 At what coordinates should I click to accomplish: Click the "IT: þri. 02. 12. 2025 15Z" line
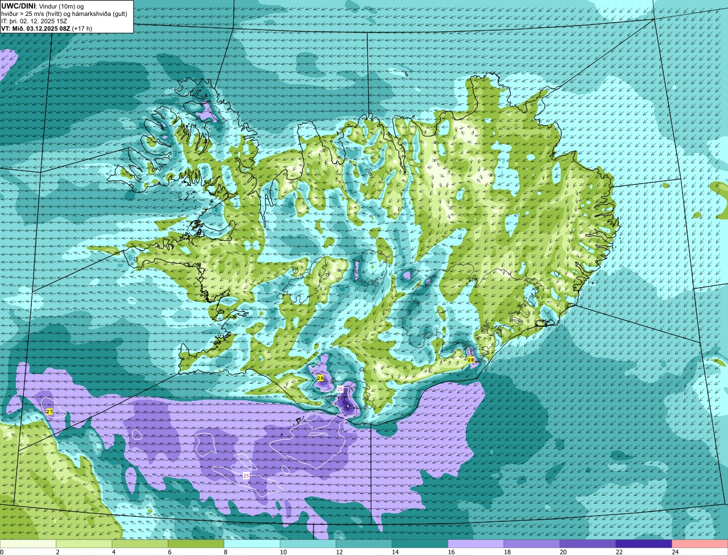34,20
